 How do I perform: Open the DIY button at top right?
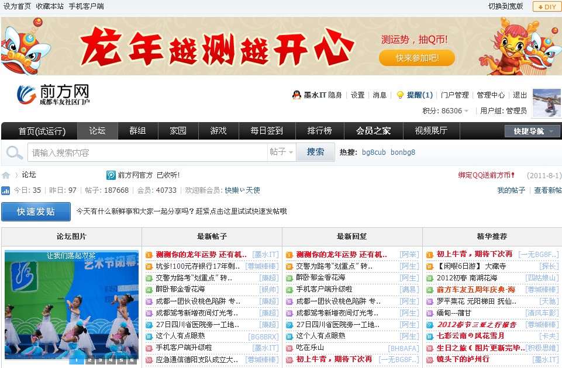click(546, 6)
